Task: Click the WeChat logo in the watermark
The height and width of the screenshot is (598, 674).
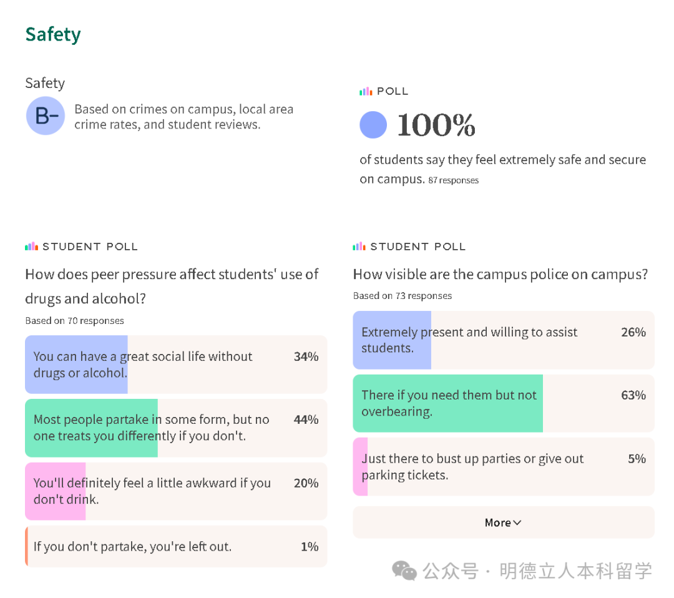Action: coord(404,570)
